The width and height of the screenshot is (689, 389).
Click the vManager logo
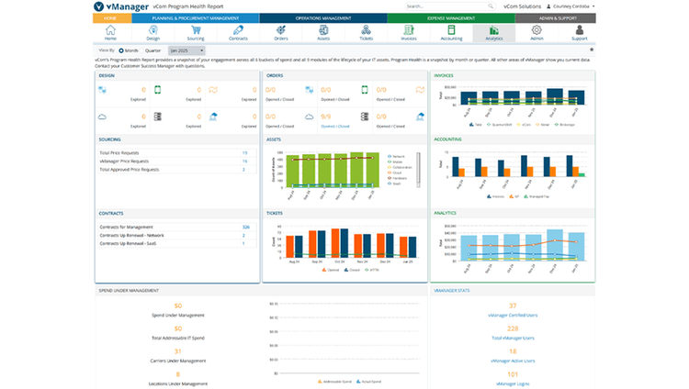click(121, 6)
